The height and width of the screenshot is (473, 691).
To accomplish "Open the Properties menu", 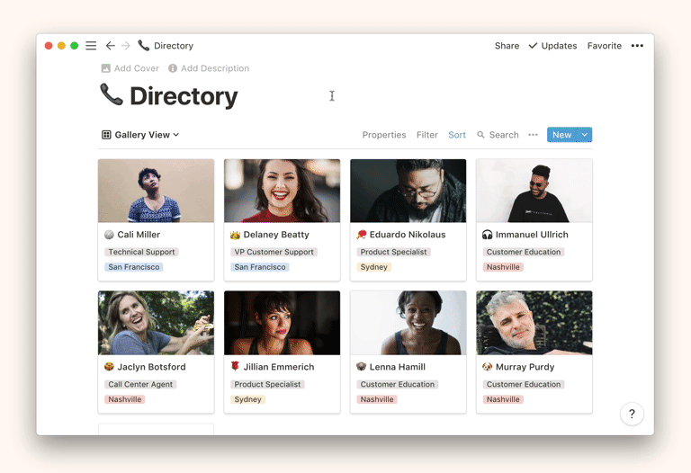I will click(x=384, y=135).
